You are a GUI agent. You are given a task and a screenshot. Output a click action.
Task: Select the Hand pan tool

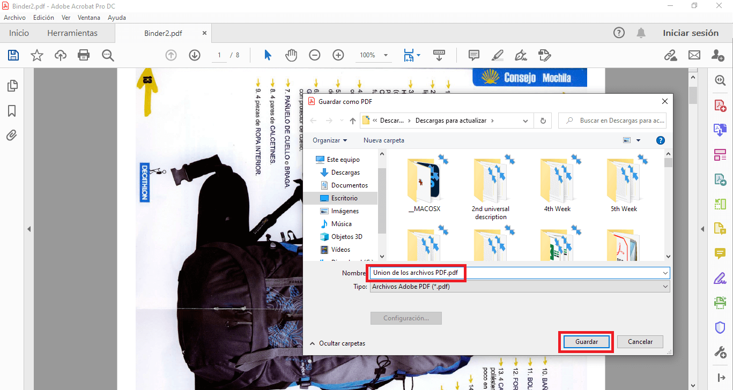291,55
